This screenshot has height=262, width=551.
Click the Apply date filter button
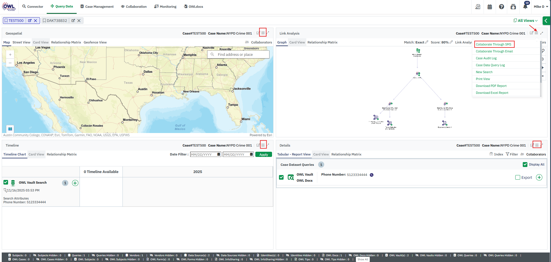point(263,155)
